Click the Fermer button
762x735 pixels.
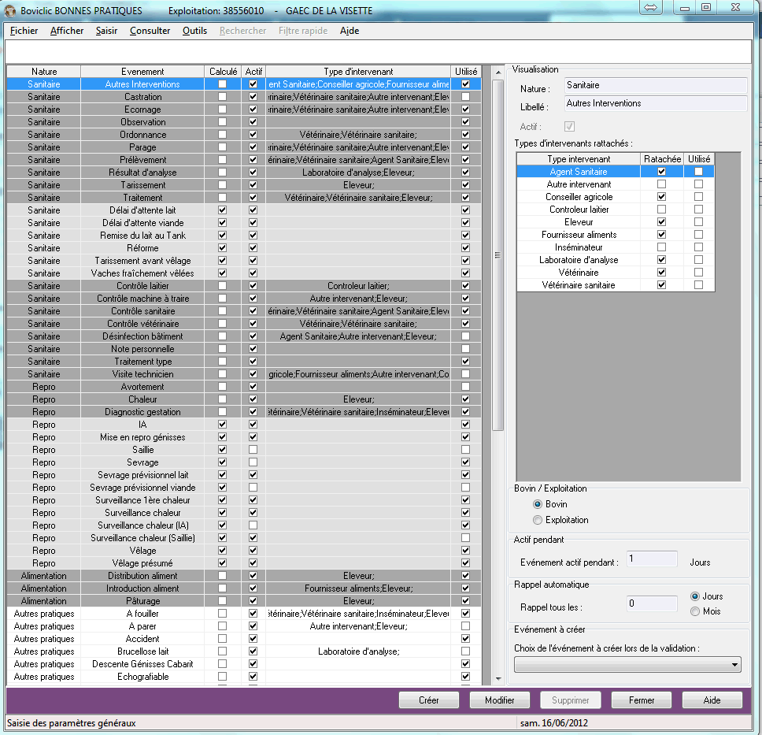642,700
